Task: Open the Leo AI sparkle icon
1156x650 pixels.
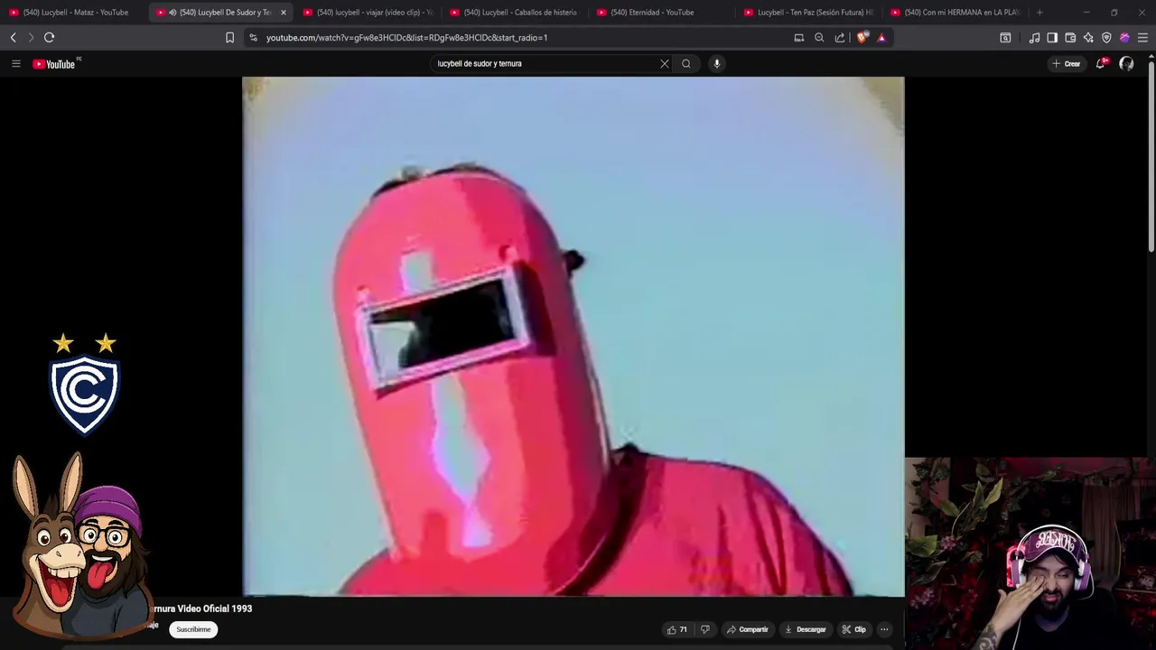Action: 1088,37
